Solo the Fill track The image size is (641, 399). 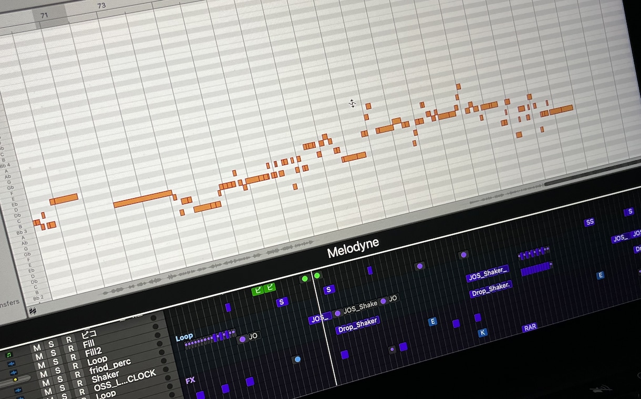54,352
